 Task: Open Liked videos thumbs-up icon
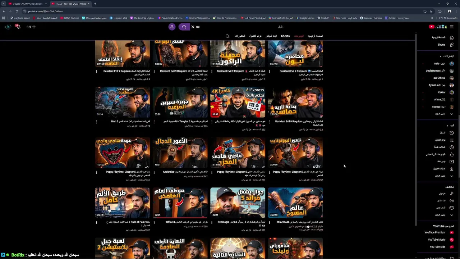click(x=452, y=154)
